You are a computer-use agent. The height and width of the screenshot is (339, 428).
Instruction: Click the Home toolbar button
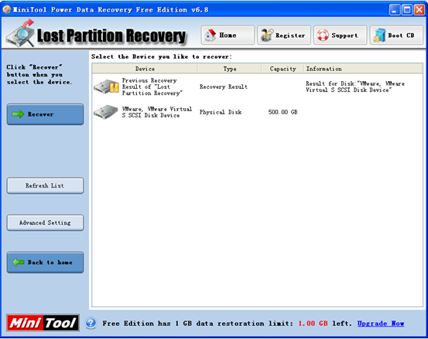[228, 35]
